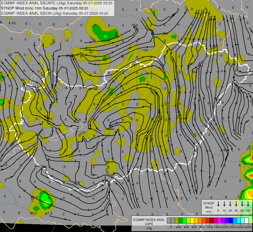Screen dimensions: 253x232
Task: Click the '800' tick label on color scale
Action: coord(202,227)
